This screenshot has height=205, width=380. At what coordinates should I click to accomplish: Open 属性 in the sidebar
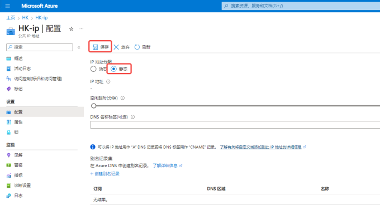point(18,122)
